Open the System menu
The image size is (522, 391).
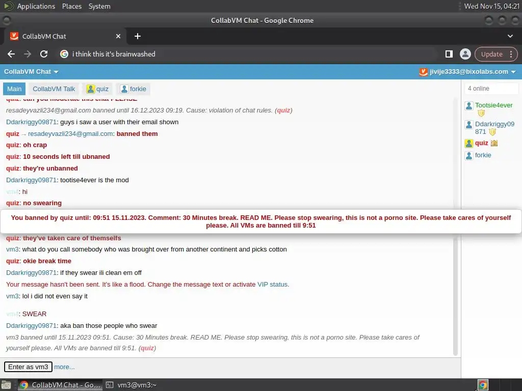[99, 6]
